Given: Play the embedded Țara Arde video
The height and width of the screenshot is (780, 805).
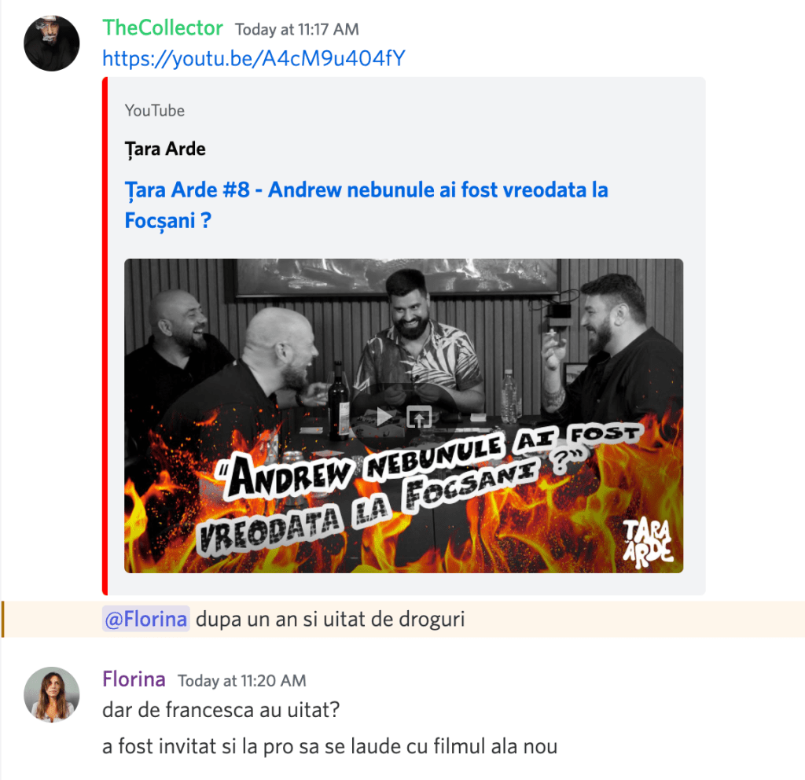Looking at the screenshot, I should click(x=384, y=417).
